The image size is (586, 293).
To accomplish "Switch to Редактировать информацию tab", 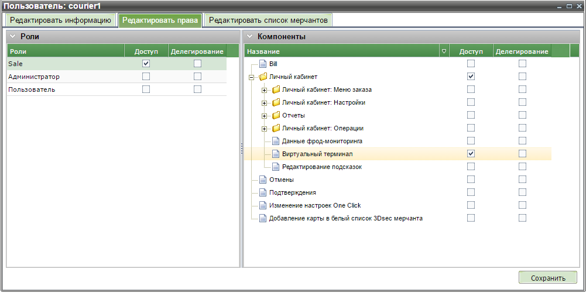I will click(60, 20).
